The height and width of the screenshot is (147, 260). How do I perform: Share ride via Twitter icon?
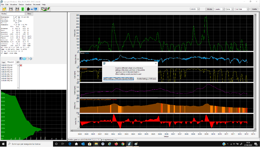[x=24, y=58]
